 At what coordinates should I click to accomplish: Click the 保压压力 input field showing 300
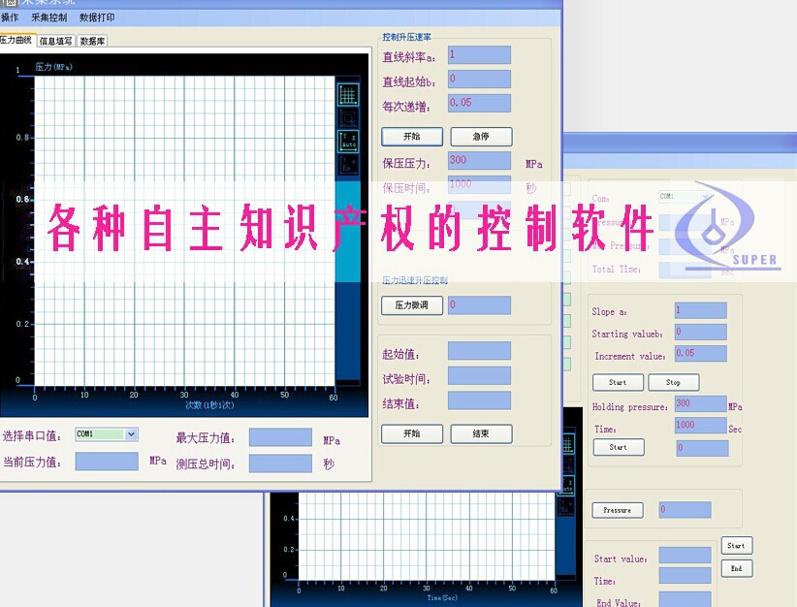[479, 160]
